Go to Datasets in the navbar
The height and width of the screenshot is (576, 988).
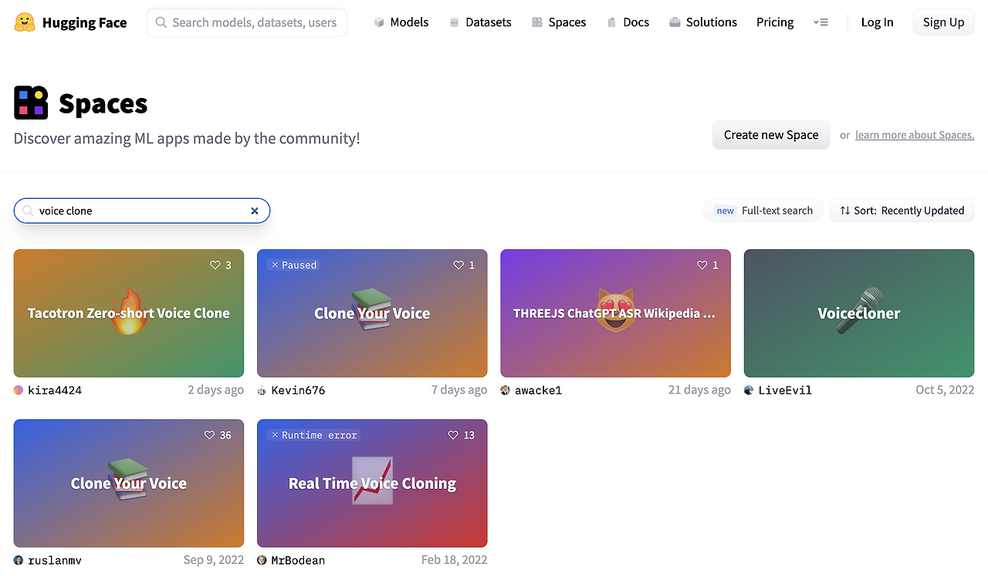click(x=479, y=22)
